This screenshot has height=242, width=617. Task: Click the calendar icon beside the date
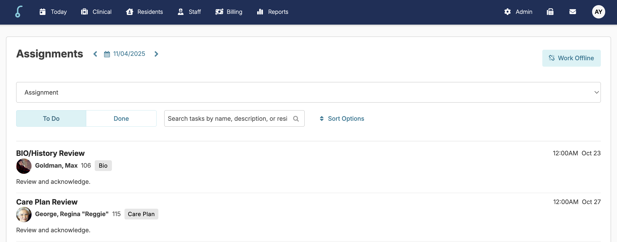107,54
